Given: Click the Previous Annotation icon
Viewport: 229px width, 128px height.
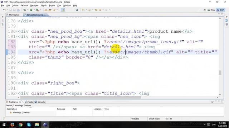Looking at the screenshot, I should (x=90, y=10).
